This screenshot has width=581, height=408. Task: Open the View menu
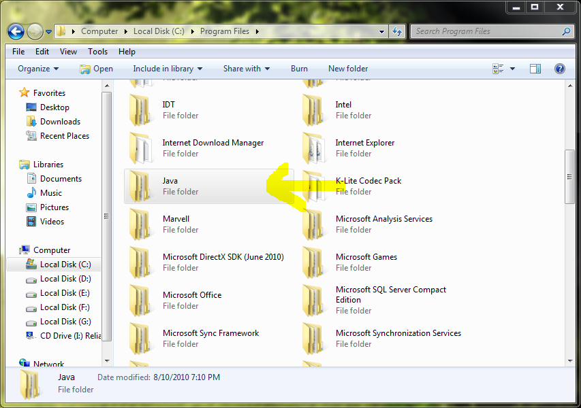click(69, 52)
